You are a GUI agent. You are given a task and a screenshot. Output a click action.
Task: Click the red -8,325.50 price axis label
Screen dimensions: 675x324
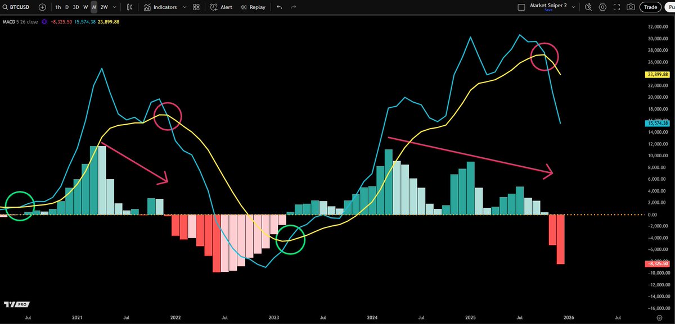[656, 263]
